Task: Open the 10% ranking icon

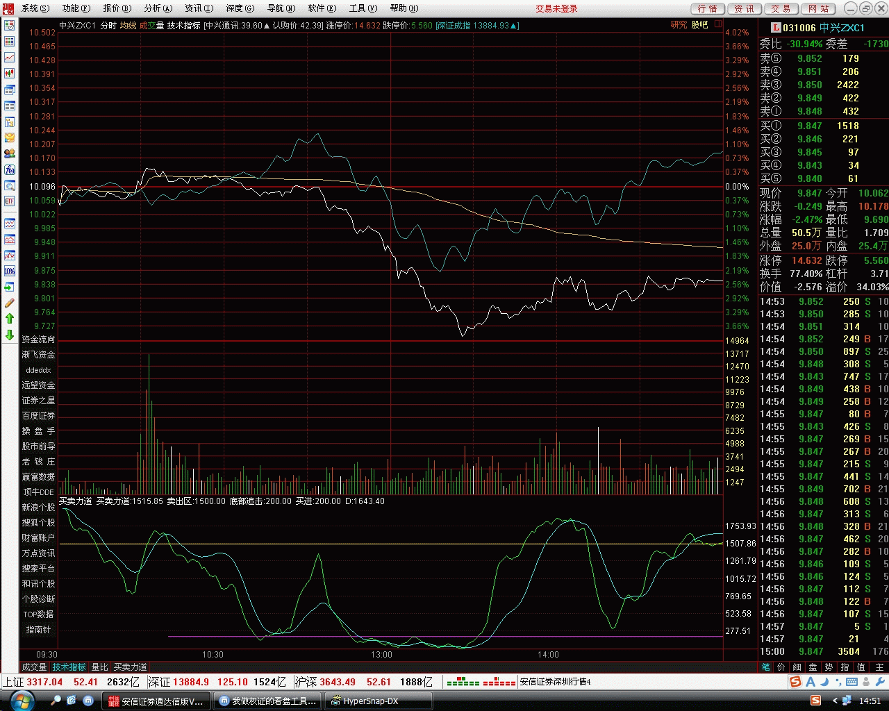Action: 10,271
